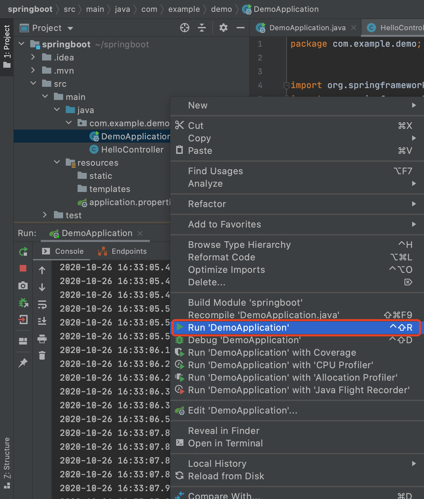
Task: Choose Run 'DemoApplication' from context menu
Action: coord(296,327)
